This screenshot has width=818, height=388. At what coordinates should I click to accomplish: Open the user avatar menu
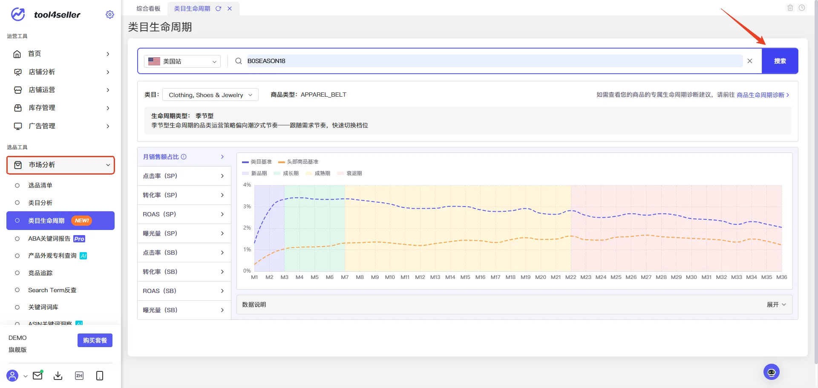point(13,376)
